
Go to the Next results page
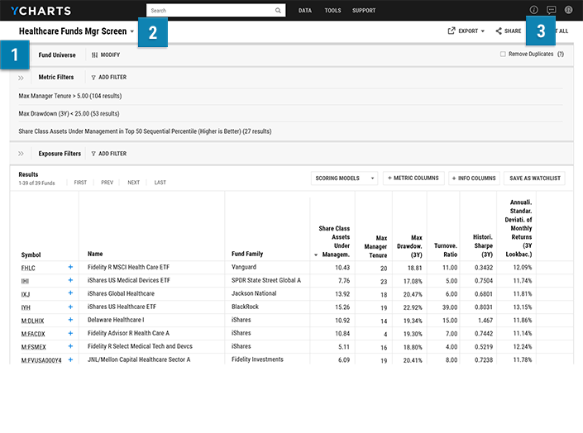(x=133, y=183)
